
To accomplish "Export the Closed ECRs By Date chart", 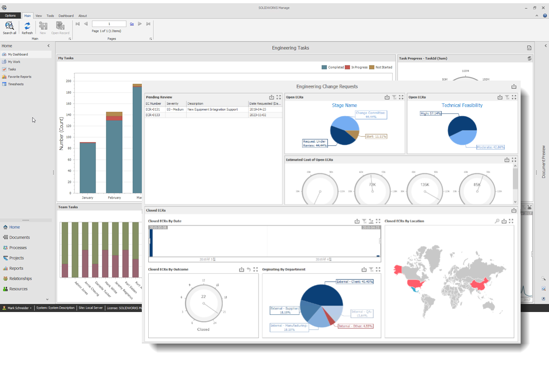I will coord(357,221).
